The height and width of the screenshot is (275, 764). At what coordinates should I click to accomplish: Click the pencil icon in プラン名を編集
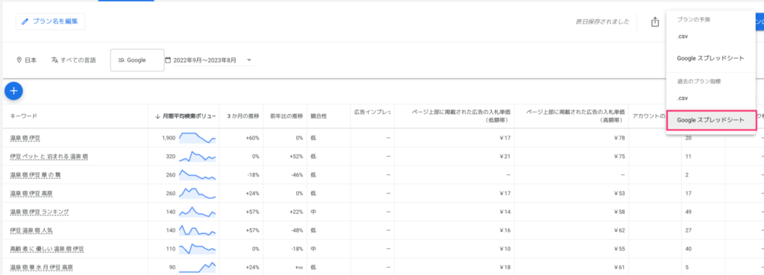coord(25,22)
